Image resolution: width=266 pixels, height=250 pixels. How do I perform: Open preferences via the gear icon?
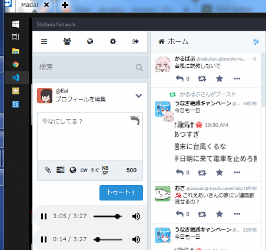pyautogui.click(x=113, y=41)
